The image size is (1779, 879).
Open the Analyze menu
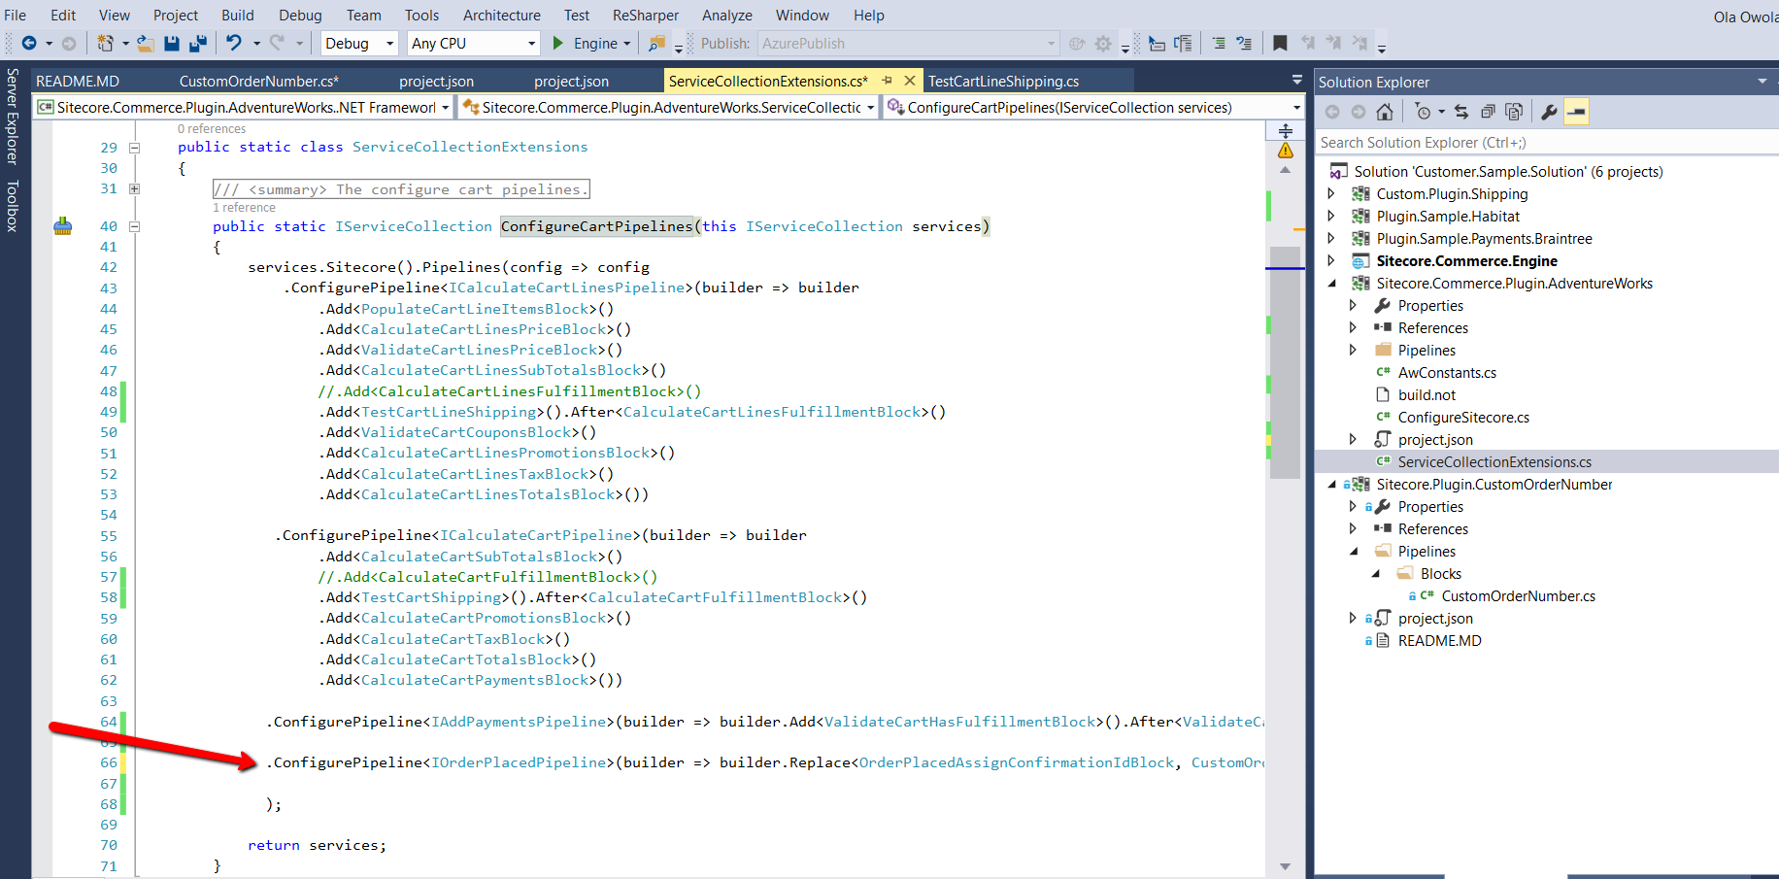click(727, 15)
